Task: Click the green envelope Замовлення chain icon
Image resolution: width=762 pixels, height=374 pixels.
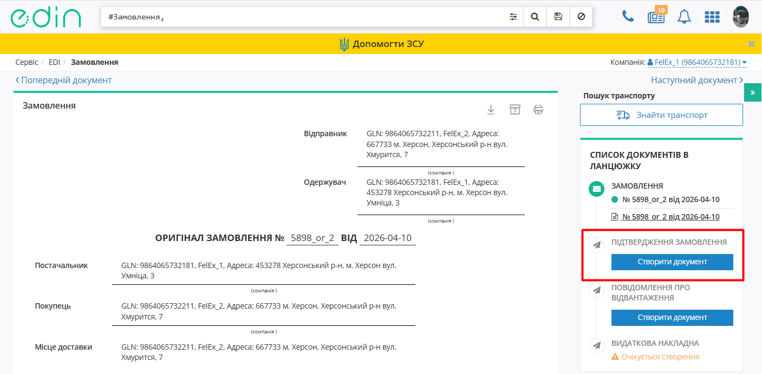Action: [x=596, y=189]
